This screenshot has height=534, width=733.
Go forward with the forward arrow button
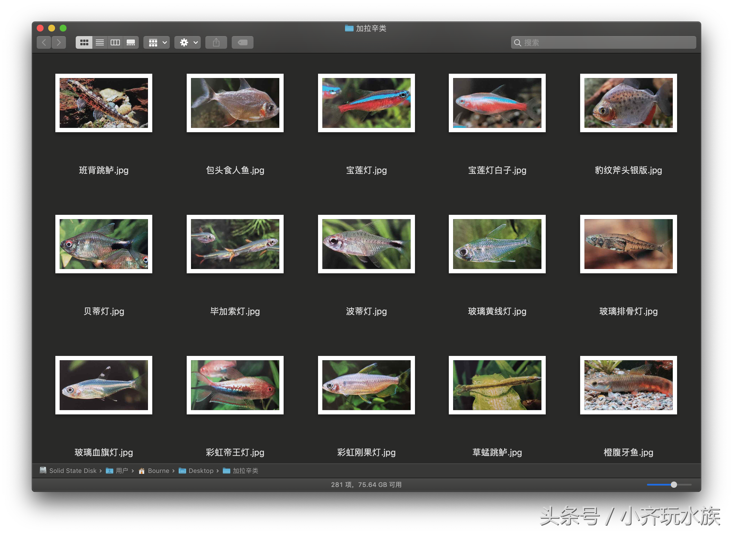click(x=59, y=42)
